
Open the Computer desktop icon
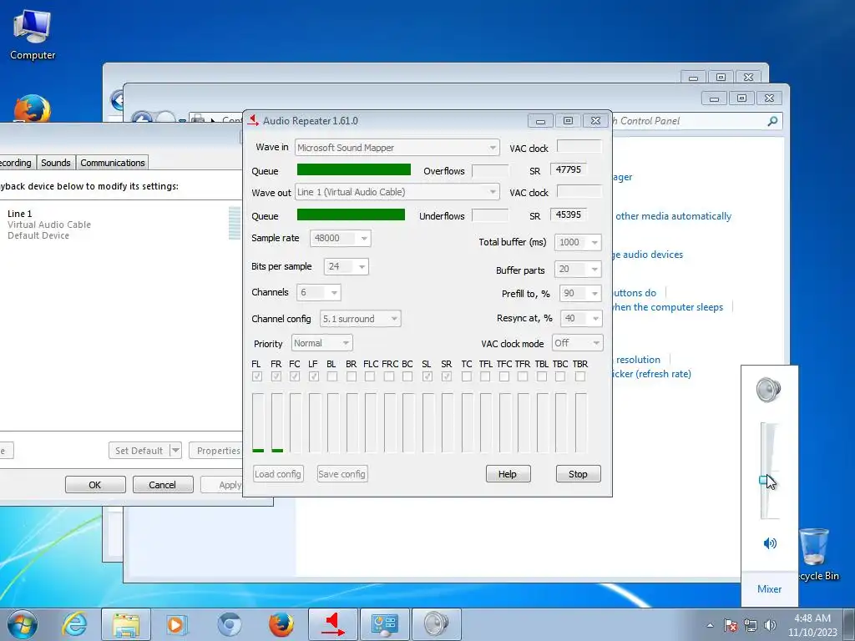[33, 35]
